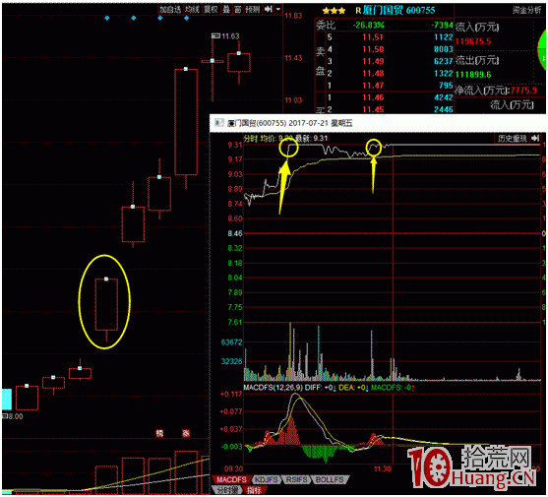Click the three-star rating icon
Screen dimensions: 548x497
coord(334,11)
